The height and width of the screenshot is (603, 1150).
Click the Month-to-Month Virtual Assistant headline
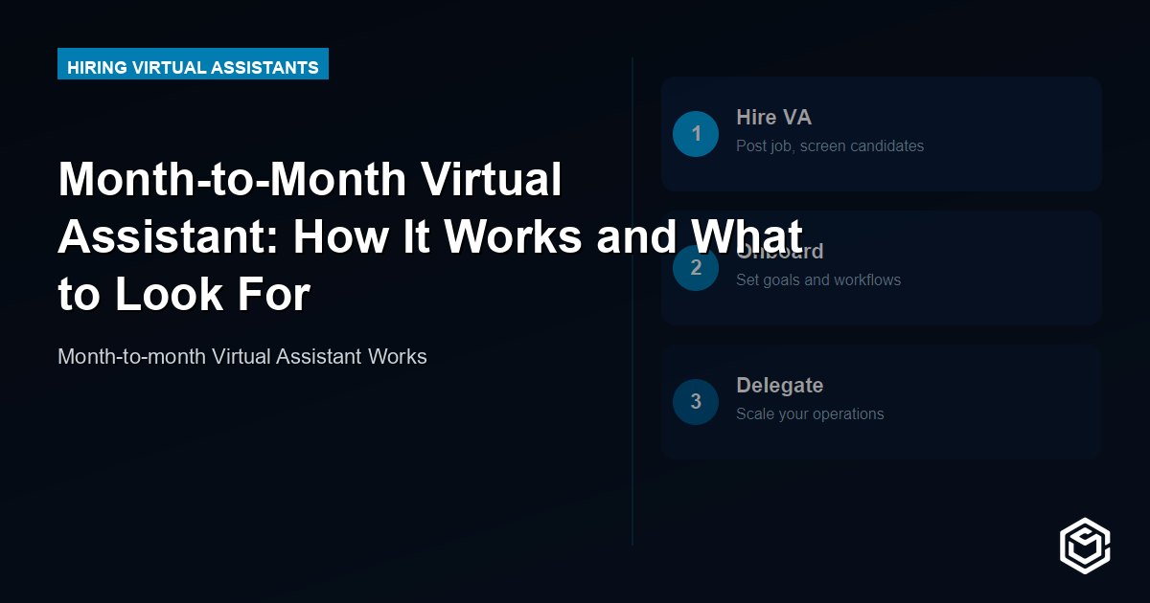430,237
